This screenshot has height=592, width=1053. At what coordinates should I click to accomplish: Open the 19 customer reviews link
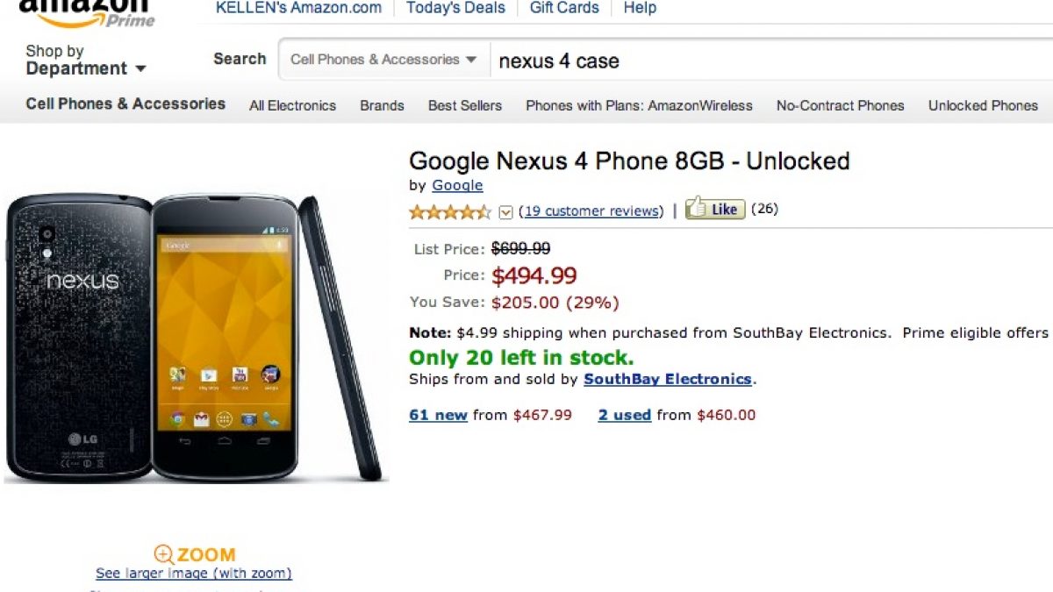[x=591, y=210]
